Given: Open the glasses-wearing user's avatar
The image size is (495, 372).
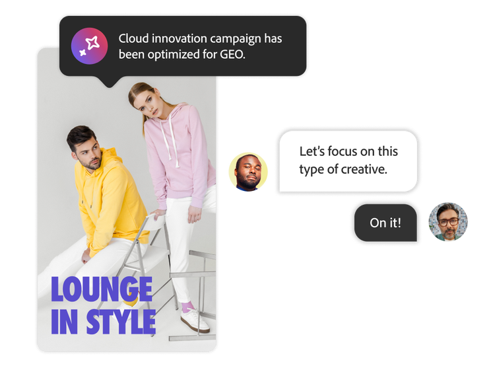Looking at the screenshot, I should 448,223.
